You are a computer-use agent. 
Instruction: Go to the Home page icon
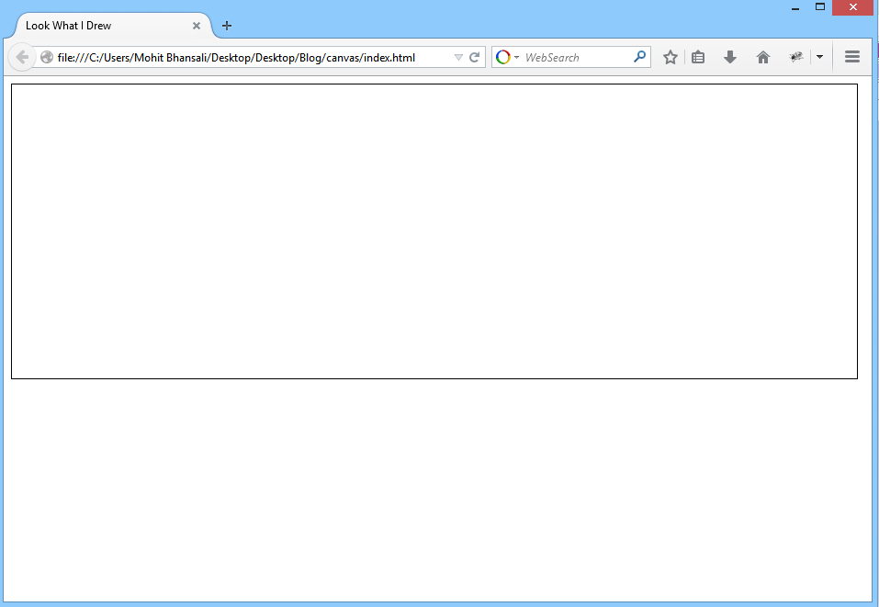click(x=762, y=57)
